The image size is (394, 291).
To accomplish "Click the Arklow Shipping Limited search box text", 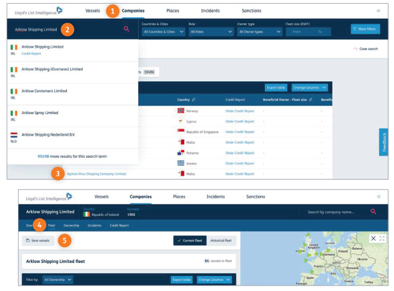I will (x=36, y=29).
